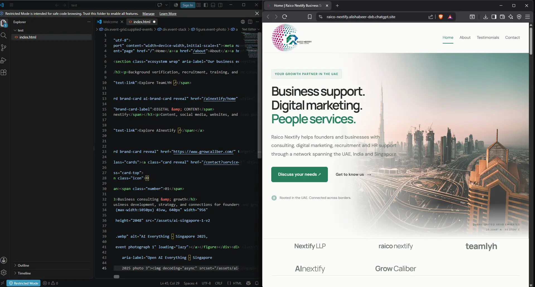
Task: Select the index.html editor tab
Action: (142, 22)
